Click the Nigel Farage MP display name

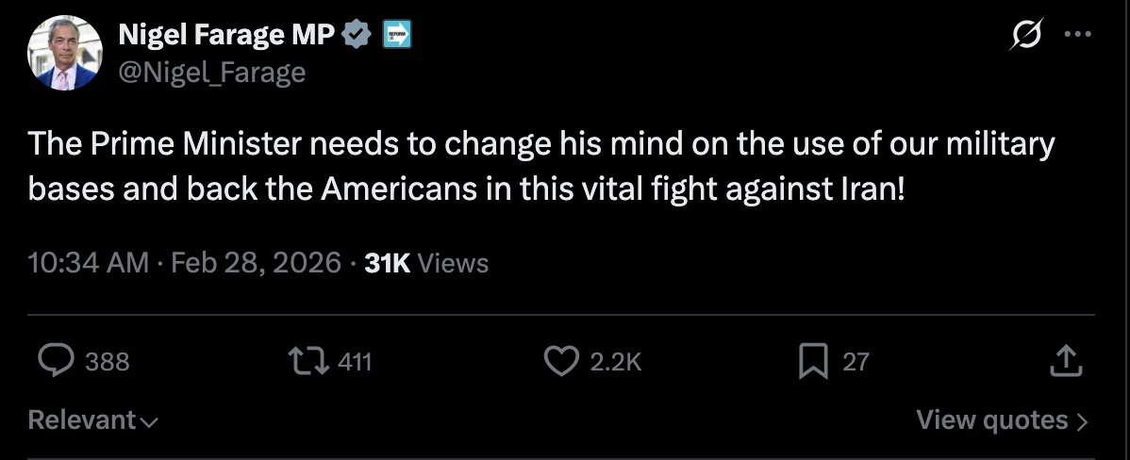coord(225,36)
